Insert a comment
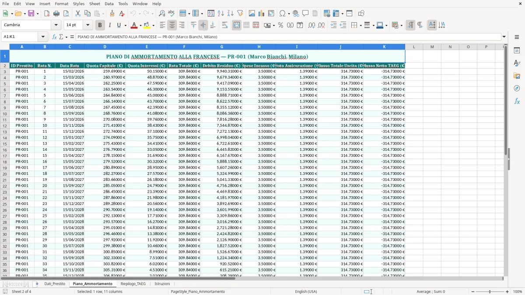 click(305, 14)
